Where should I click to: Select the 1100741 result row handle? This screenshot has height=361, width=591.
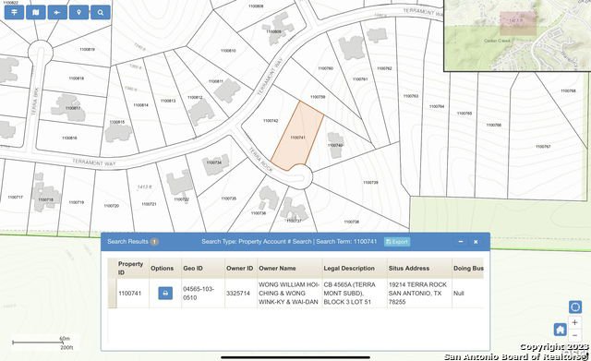pos(113,294)
